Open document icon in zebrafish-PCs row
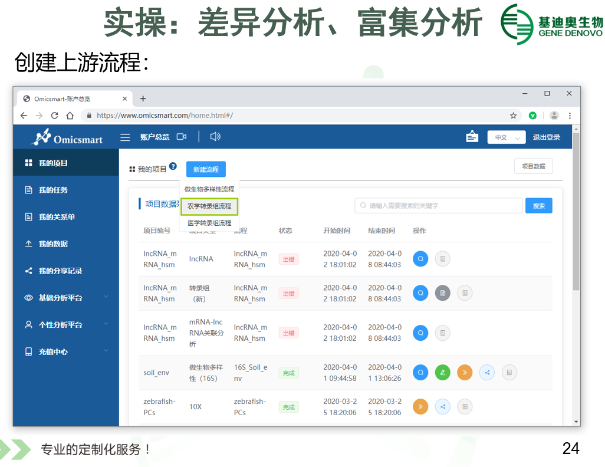 coord(465,407)
